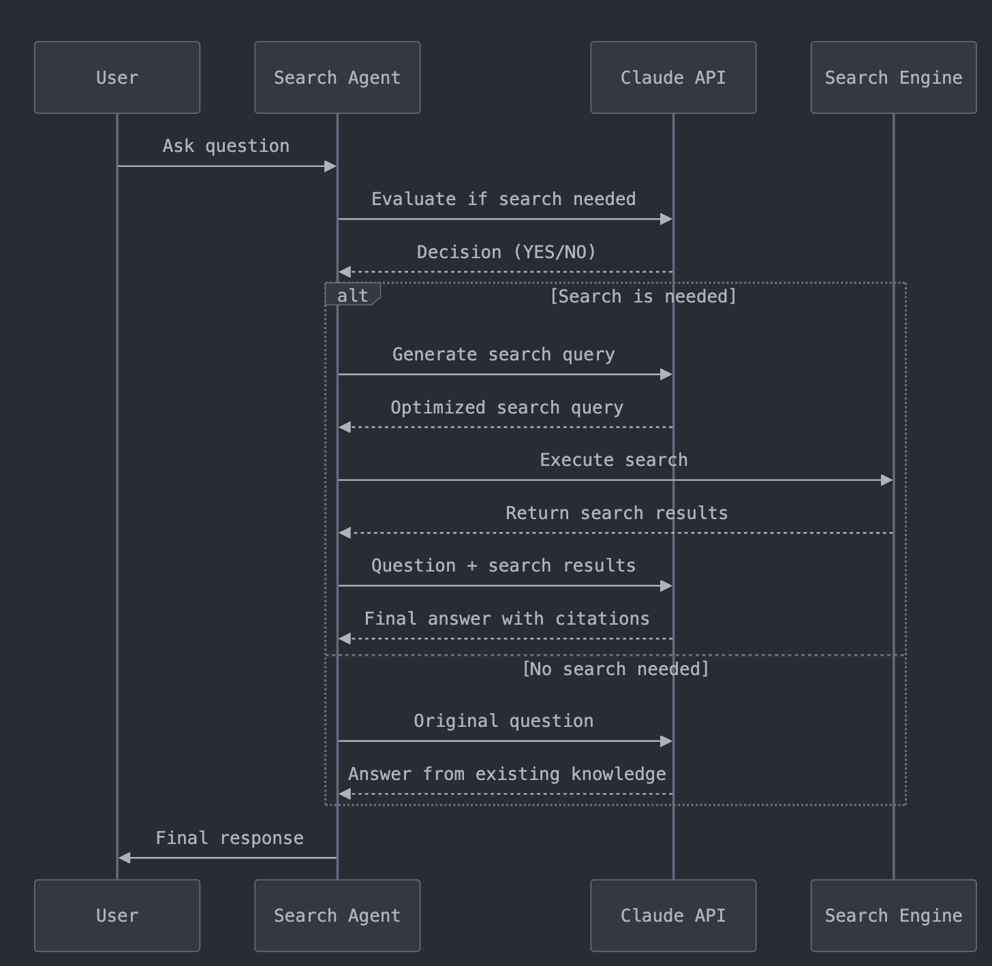
Task: Click the User box at the bottom
Action: point(117,916)
